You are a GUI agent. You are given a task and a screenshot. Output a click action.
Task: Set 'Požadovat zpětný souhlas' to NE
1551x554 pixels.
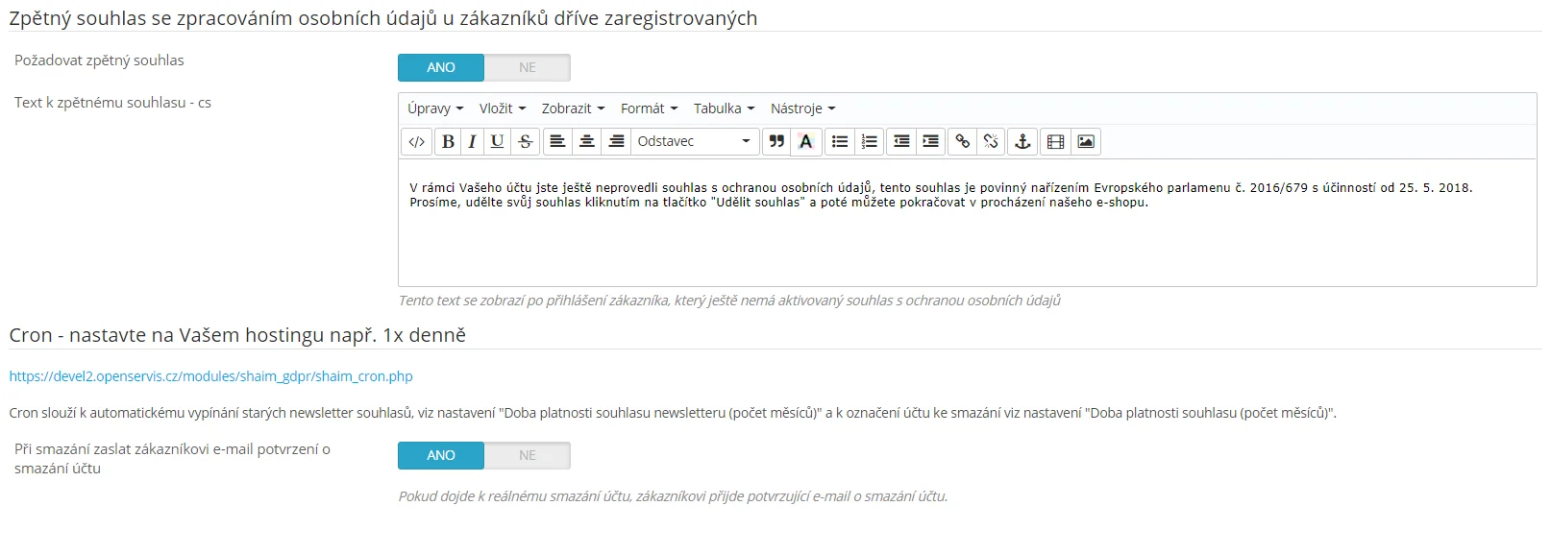click(527, 67)
